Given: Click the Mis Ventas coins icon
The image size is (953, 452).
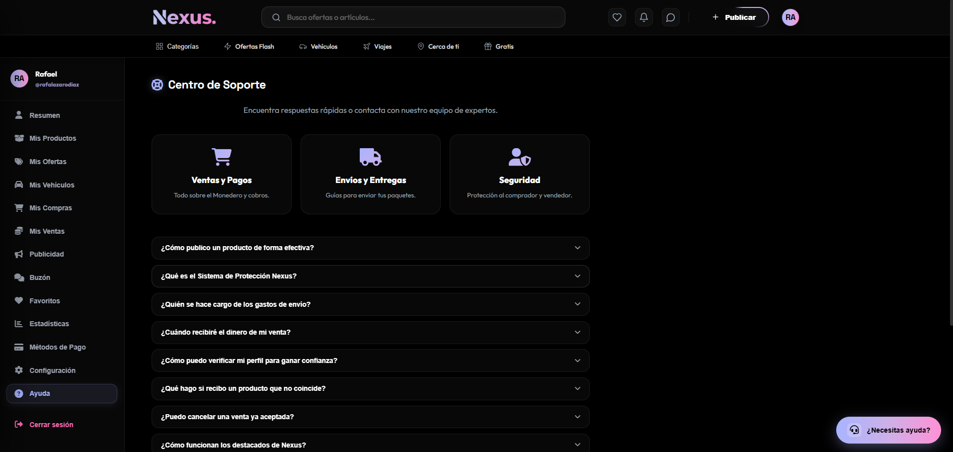Looking at the screenshot, I should pyautogui.click(x=19, y=231).
